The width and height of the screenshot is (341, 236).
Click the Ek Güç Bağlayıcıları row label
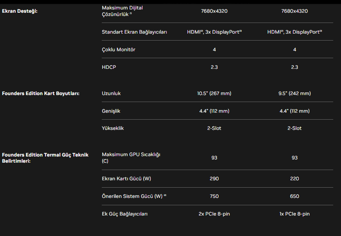tap(125, 214)
